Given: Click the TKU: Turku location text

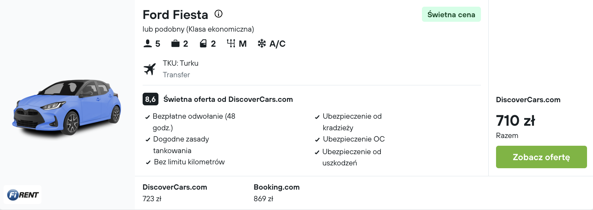Looking at the screenshot, I should [181, 63].
